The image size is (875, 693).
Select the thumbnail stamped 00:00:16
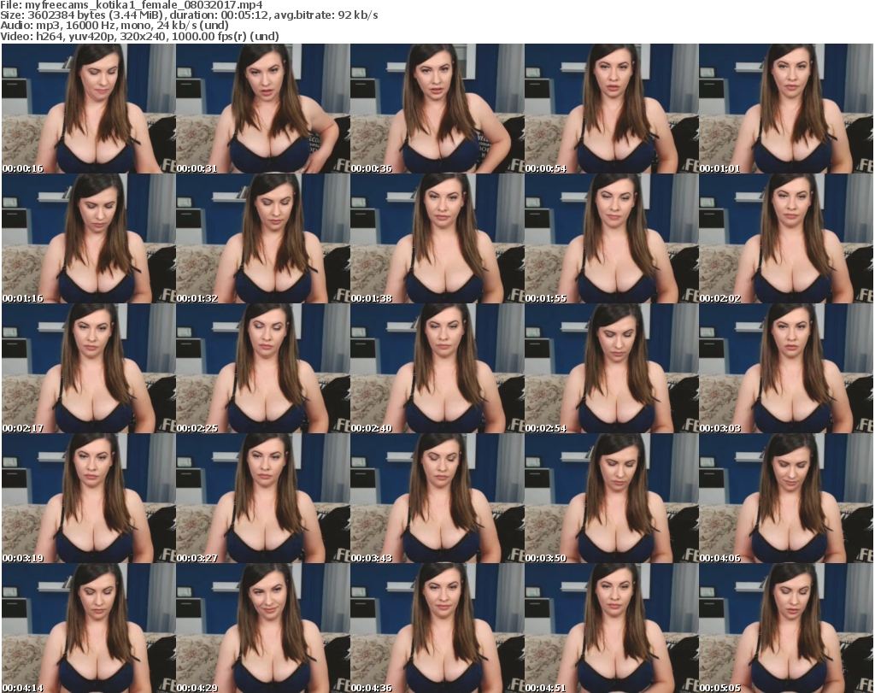coord(89,109)
